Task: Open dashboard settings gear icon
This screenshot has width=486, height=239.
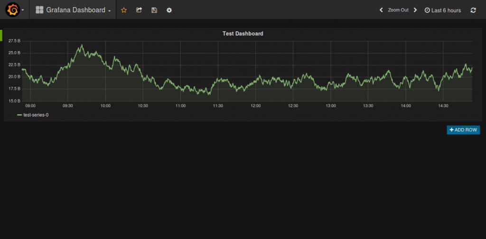Action: coord(169,10)
